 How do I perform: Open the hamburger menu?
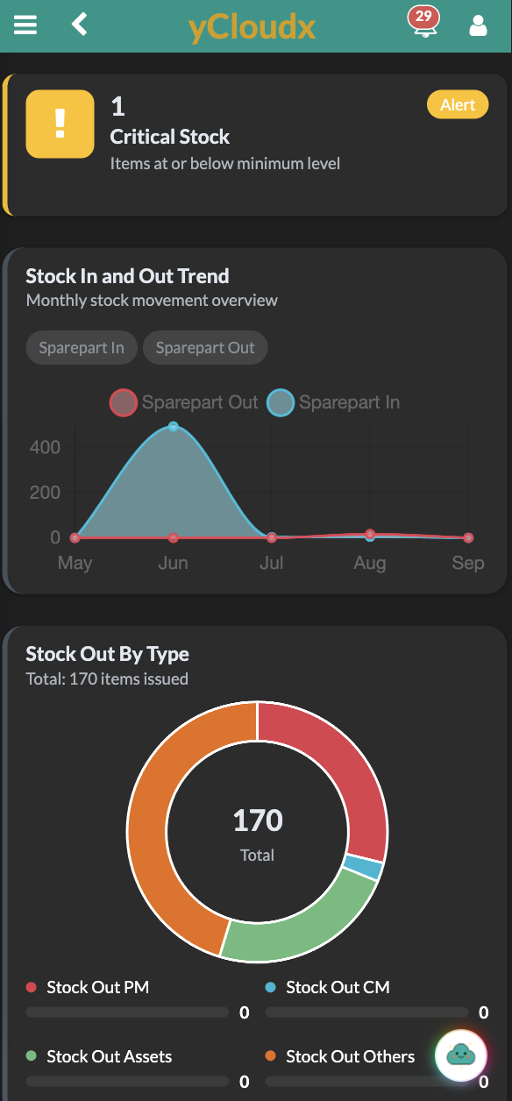(x=25, y=25)
